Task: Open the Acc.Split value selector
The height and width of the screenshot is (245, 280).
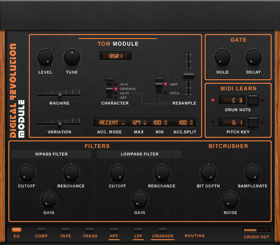Action: point(183,122)
